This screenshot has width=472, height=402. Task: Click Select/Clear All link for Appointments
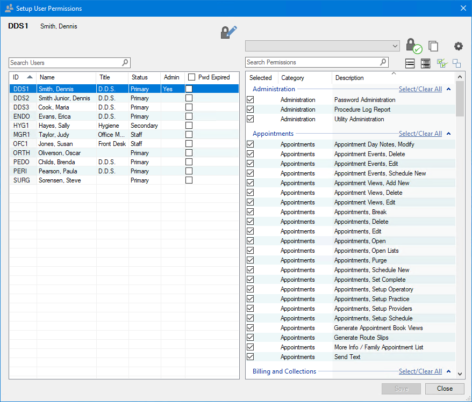coord(420,134)
